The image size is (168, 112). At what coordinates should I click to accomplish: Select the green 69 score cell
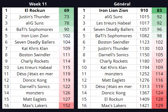tap(66, 10)
